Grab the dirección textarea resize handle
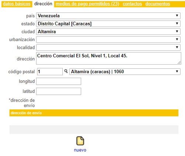The image size is (185, 156). point(179,63)
